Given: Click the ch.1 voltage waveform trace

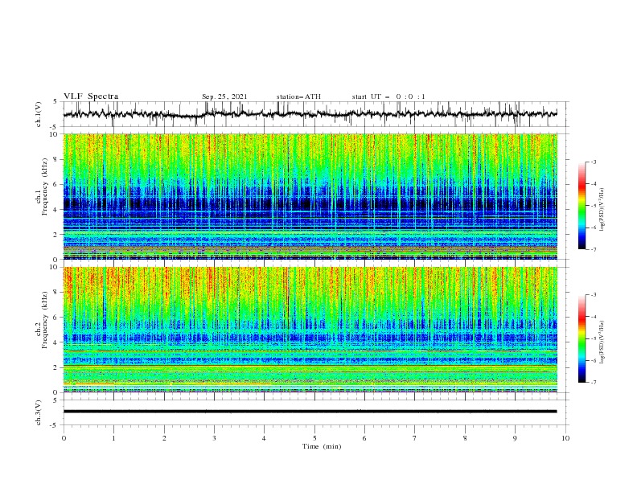Looking at the screenshot, I should pos(310,114).
